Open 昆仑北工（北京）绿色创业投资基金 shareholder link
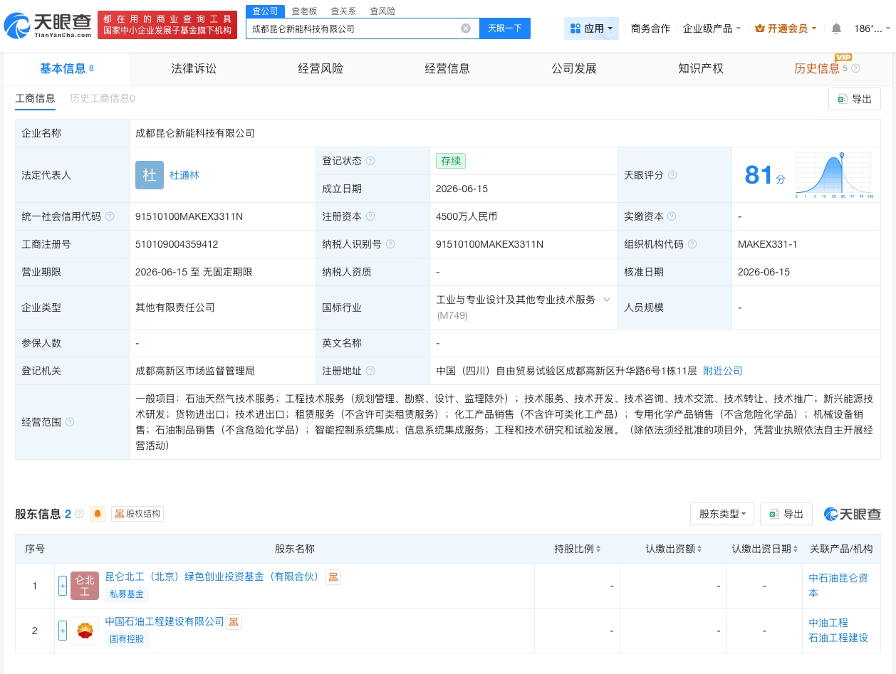896x674 pixels. tap(212, 577)
